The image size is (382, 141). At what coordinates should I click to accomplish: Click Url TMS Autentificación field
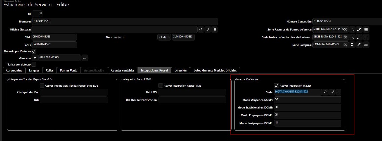click(x=192, y=100)
